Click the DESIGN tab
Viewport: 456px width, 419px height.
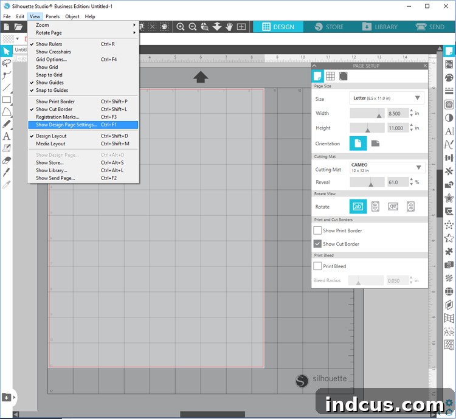click(x=278, y=27)
